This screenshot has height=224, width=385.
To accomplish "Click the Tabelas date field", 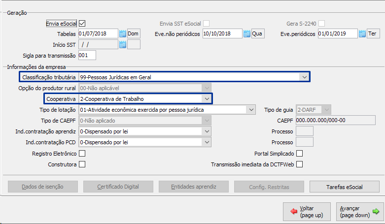I will click(98, 33).
